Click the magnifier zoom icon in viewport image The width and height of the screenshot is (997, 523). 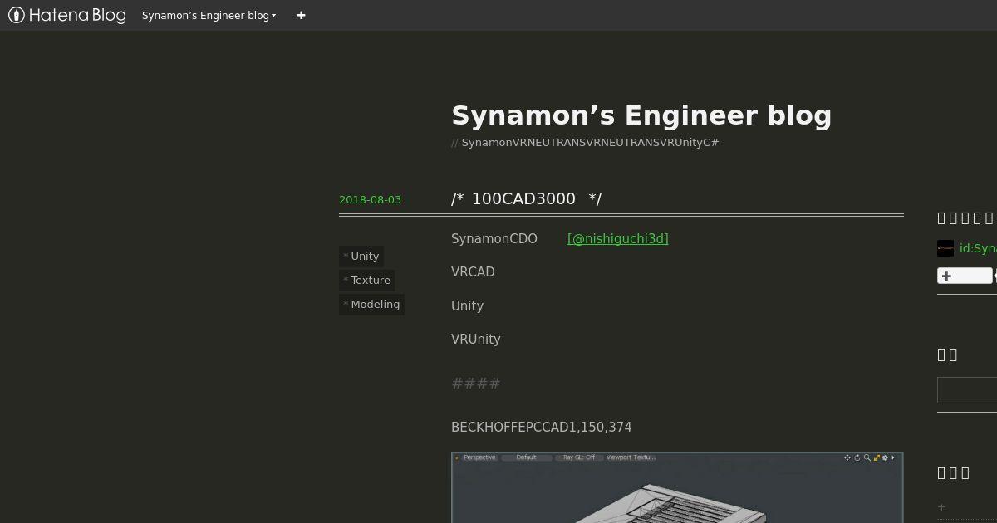pos(867,457)
